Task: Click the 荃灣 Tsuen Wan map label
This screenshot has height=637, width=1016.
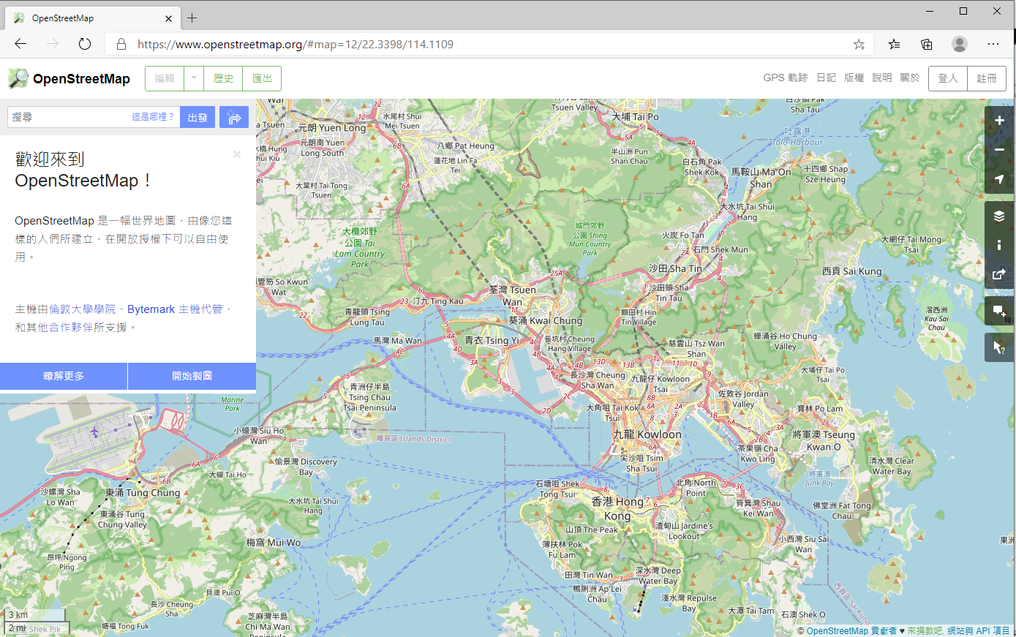Action: (x=513, y=295)
